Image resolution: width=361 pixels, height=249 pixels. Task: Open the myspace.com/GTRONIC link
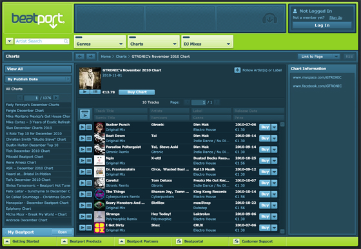tap(317, 77)
